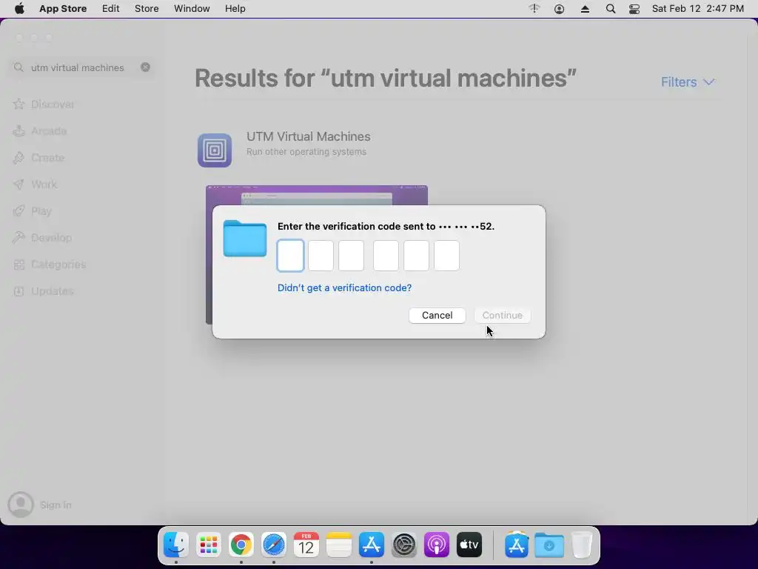758x569 pixels.
Task: Expand the Filters dropdown
Action: pyautogui.click(x=688, y=81)
